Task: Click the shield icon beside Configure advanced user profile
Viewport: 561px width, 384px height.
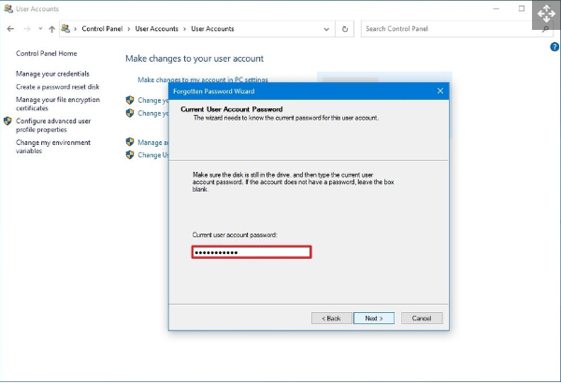Action: coord(8,121)
